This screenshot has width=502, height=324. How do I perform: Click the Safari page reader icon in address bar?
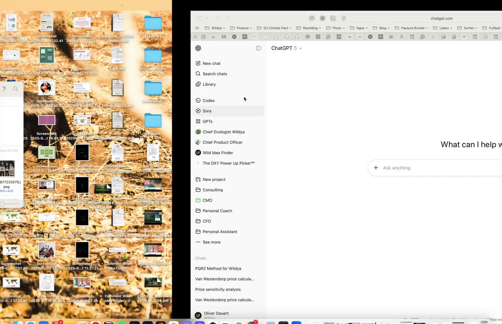[x=344, y=18]
